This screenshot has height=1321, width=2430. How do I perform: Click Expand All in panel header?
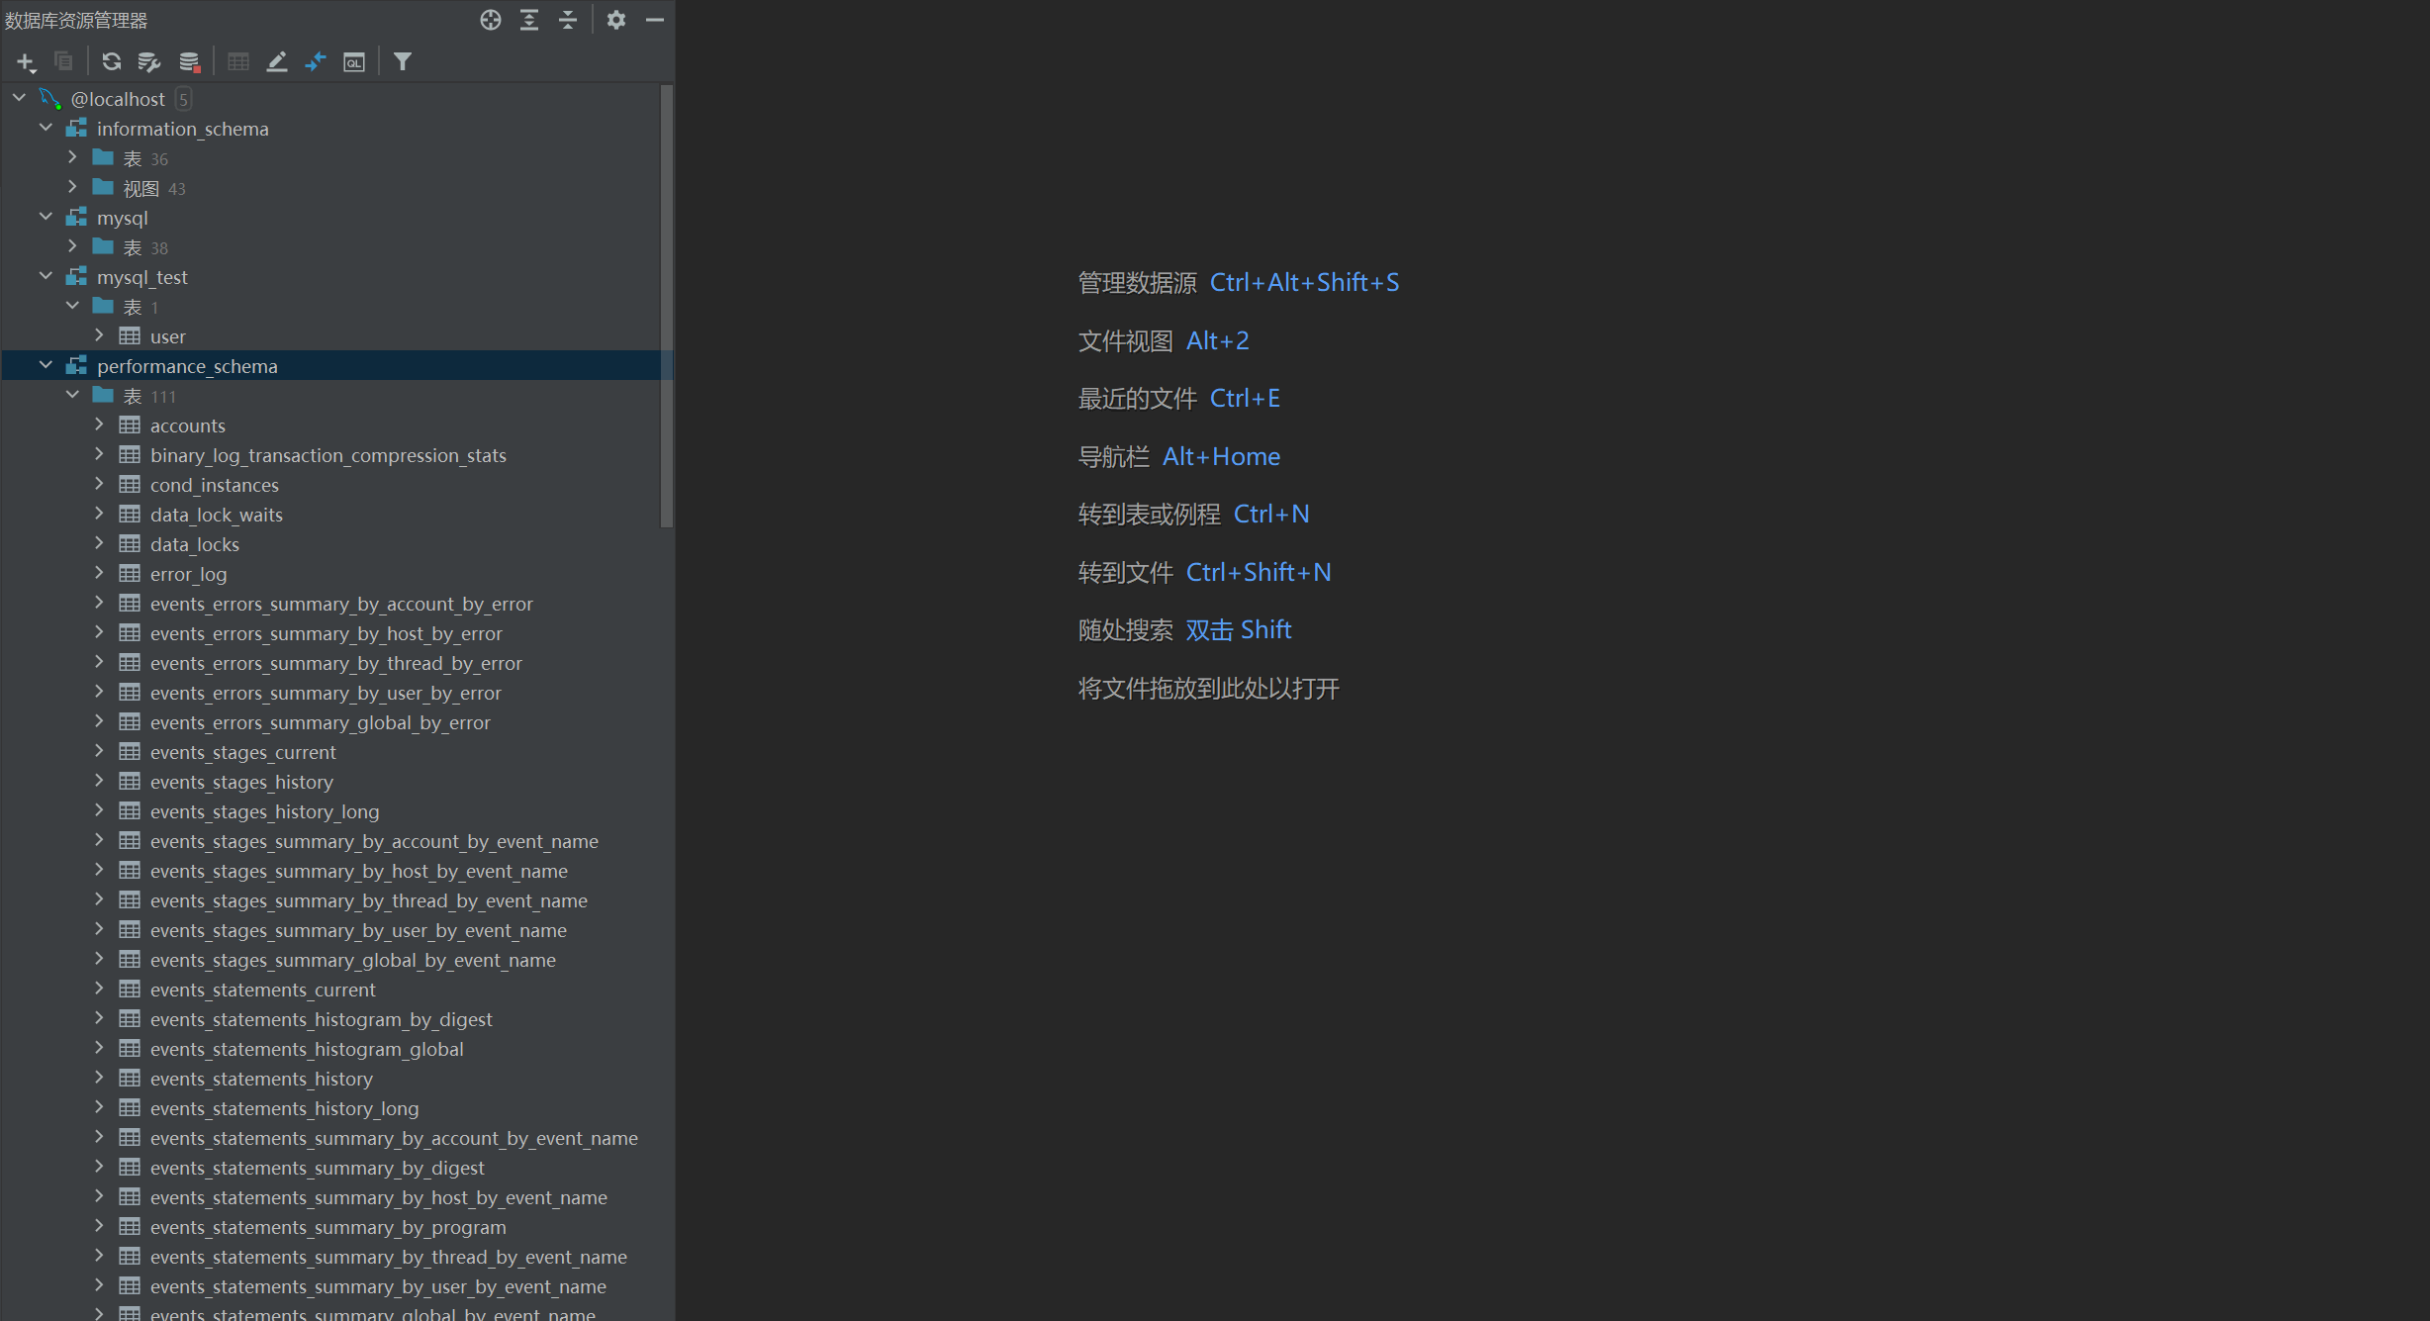click(529, 20)
